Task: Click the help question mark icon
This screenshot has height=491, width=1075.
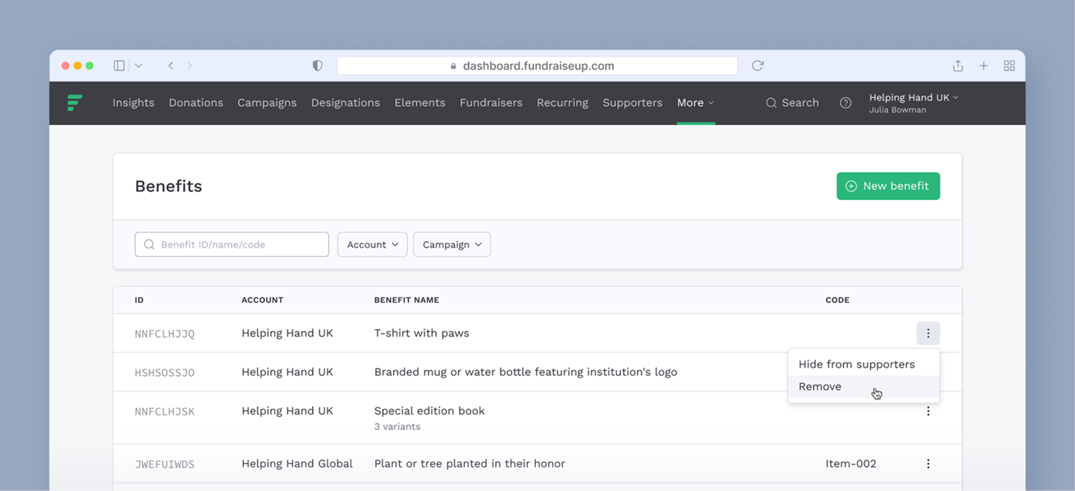Action: coord(845,103)
